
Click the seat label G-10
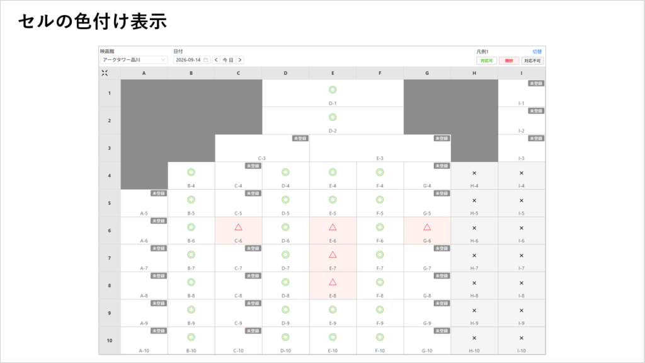427,351
